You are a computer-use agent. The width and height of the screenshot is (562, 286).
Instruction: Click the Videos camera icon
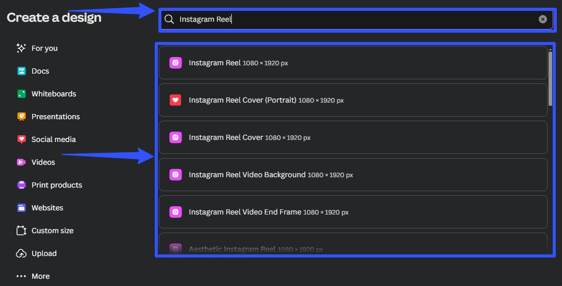pos(22,162)
